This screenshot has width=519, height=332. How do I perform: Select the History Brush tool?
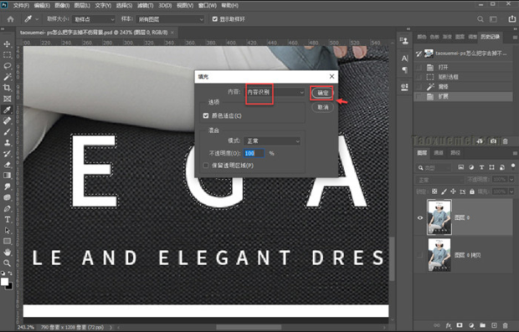[7, 153]
